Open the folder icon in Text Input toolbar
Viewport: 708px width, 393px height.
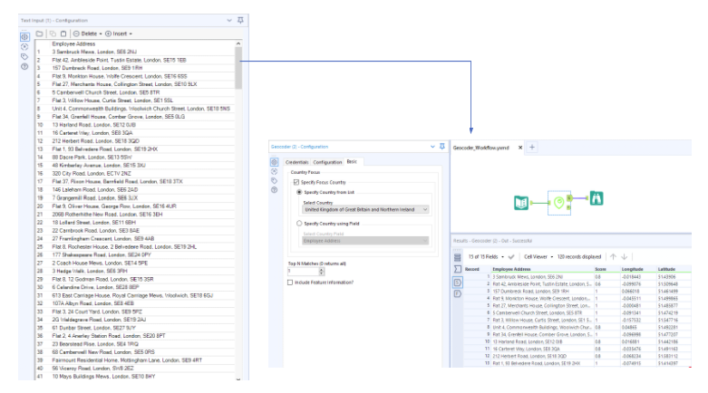(40, 34)
